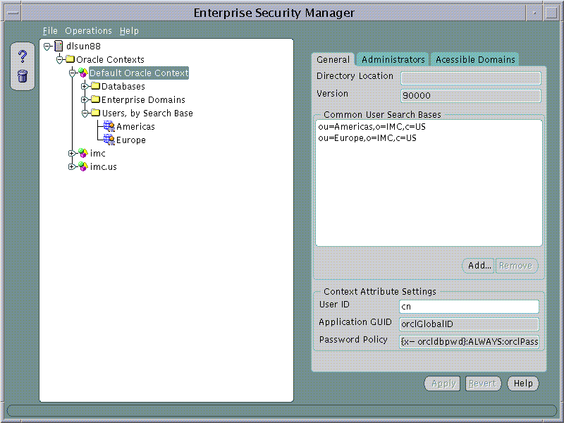Select the imc tree label
The height and width of the screenshot is (423, 564).
[98, 154]
